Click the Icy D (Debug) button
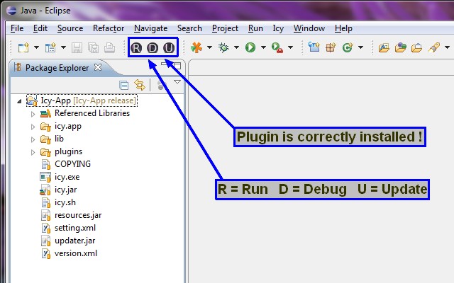This screenshot has height=283, width=454. pyautogui.click(x=153, y=48)
